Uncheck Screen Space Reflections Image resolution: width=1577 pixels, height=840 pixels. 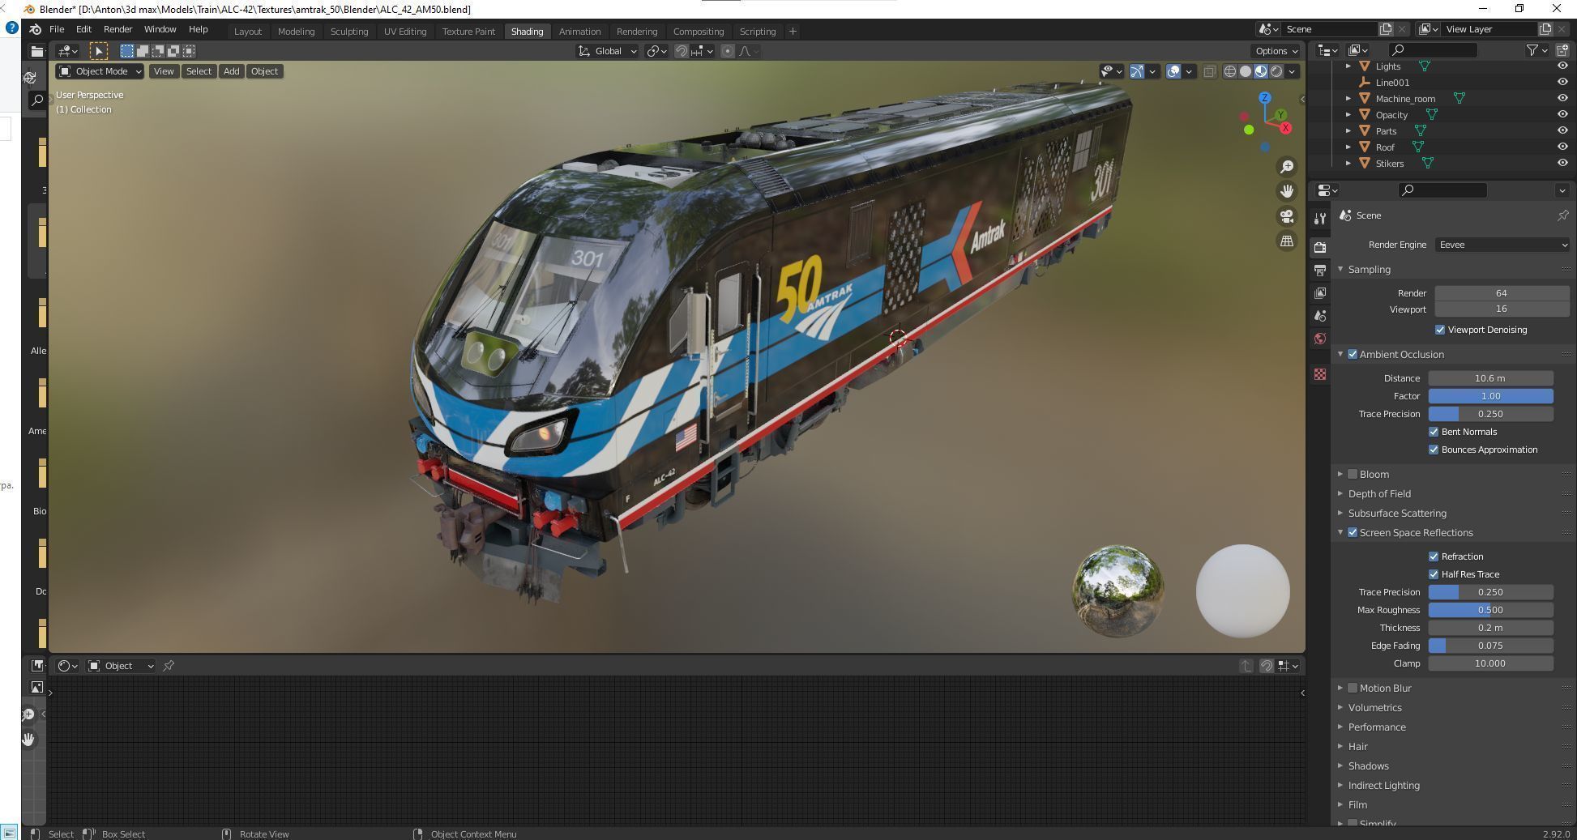pyautogui.click(x=1353, y=532)
